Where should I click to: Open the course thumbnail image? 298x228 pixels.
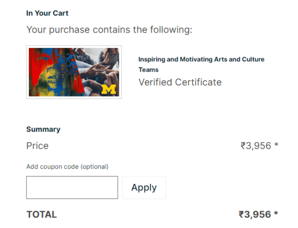coord(74,72)
